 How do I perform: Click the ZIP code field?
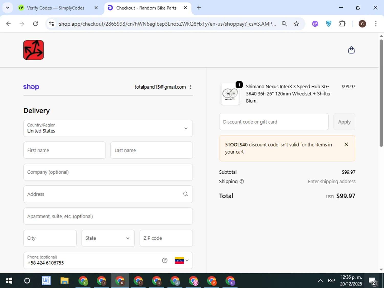tap(166, 238)
